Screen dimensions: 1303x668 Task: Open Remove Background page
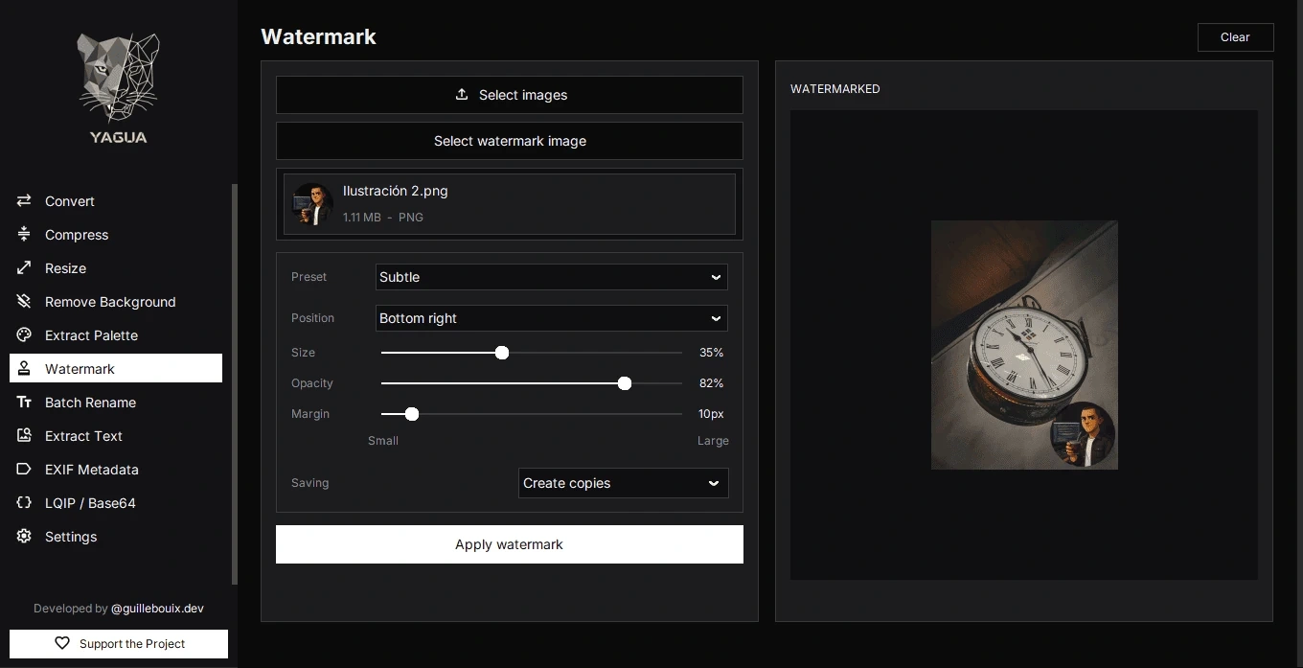(x=116, y=302)
